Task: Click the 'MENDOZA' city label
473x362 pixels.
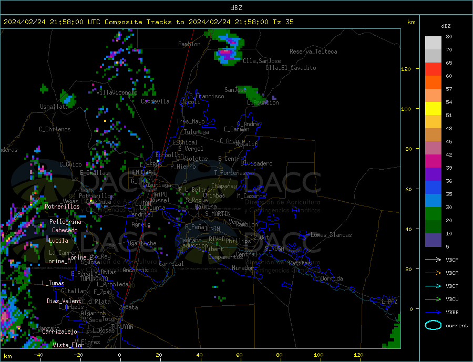Action: pos(141,172)
